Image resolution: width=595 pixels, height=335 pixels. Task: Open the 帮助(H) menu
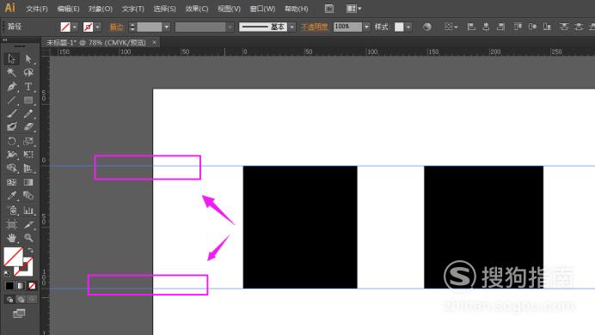[x=296, y=9]
